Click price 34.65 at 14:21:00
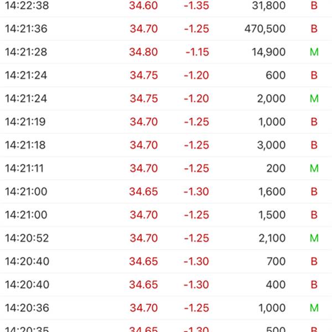Viewport: 332px width, 332px height. (x=143, y=191)
